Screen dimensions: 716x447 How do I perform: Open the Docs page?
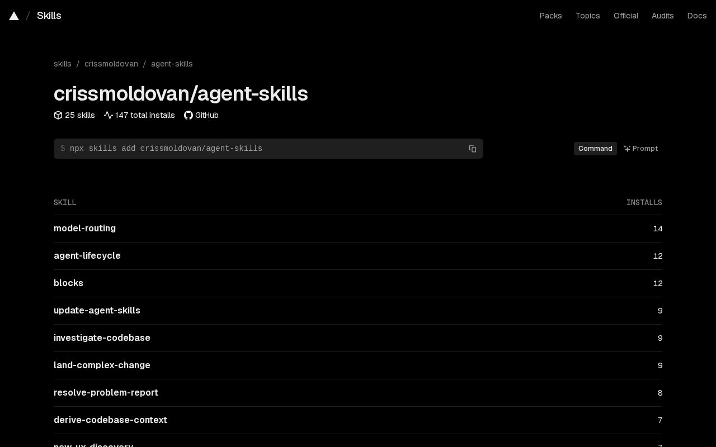696,16
